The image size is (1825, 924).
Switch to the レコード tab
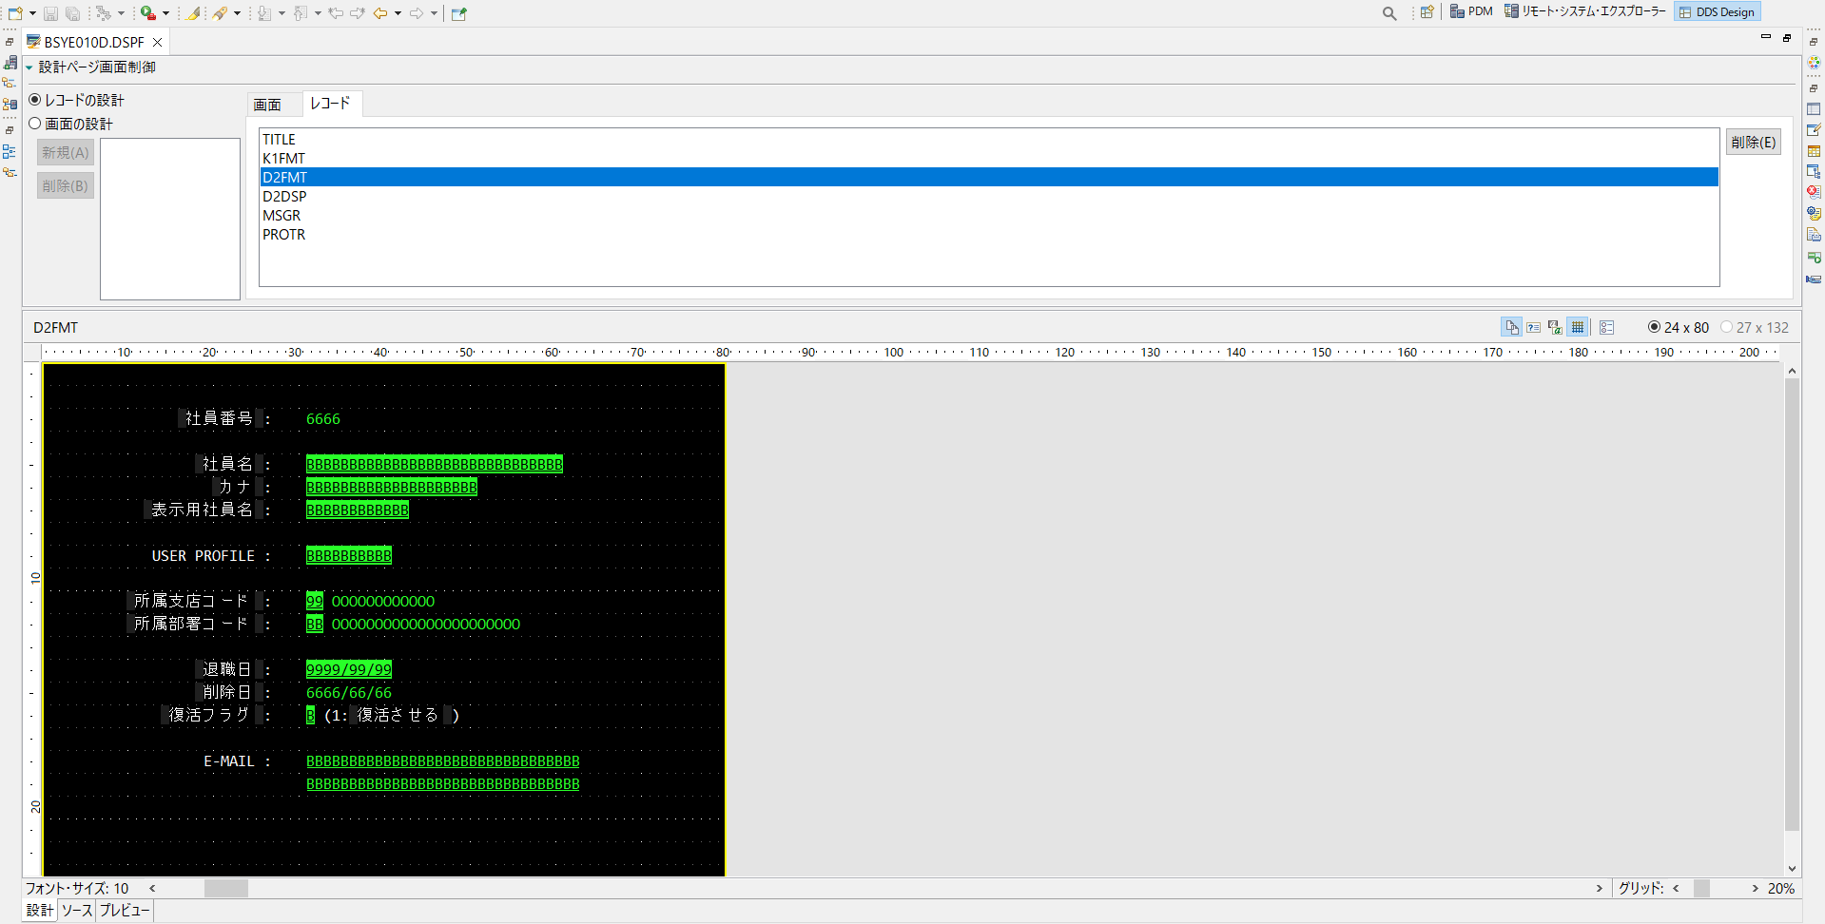tap(331, 103)
